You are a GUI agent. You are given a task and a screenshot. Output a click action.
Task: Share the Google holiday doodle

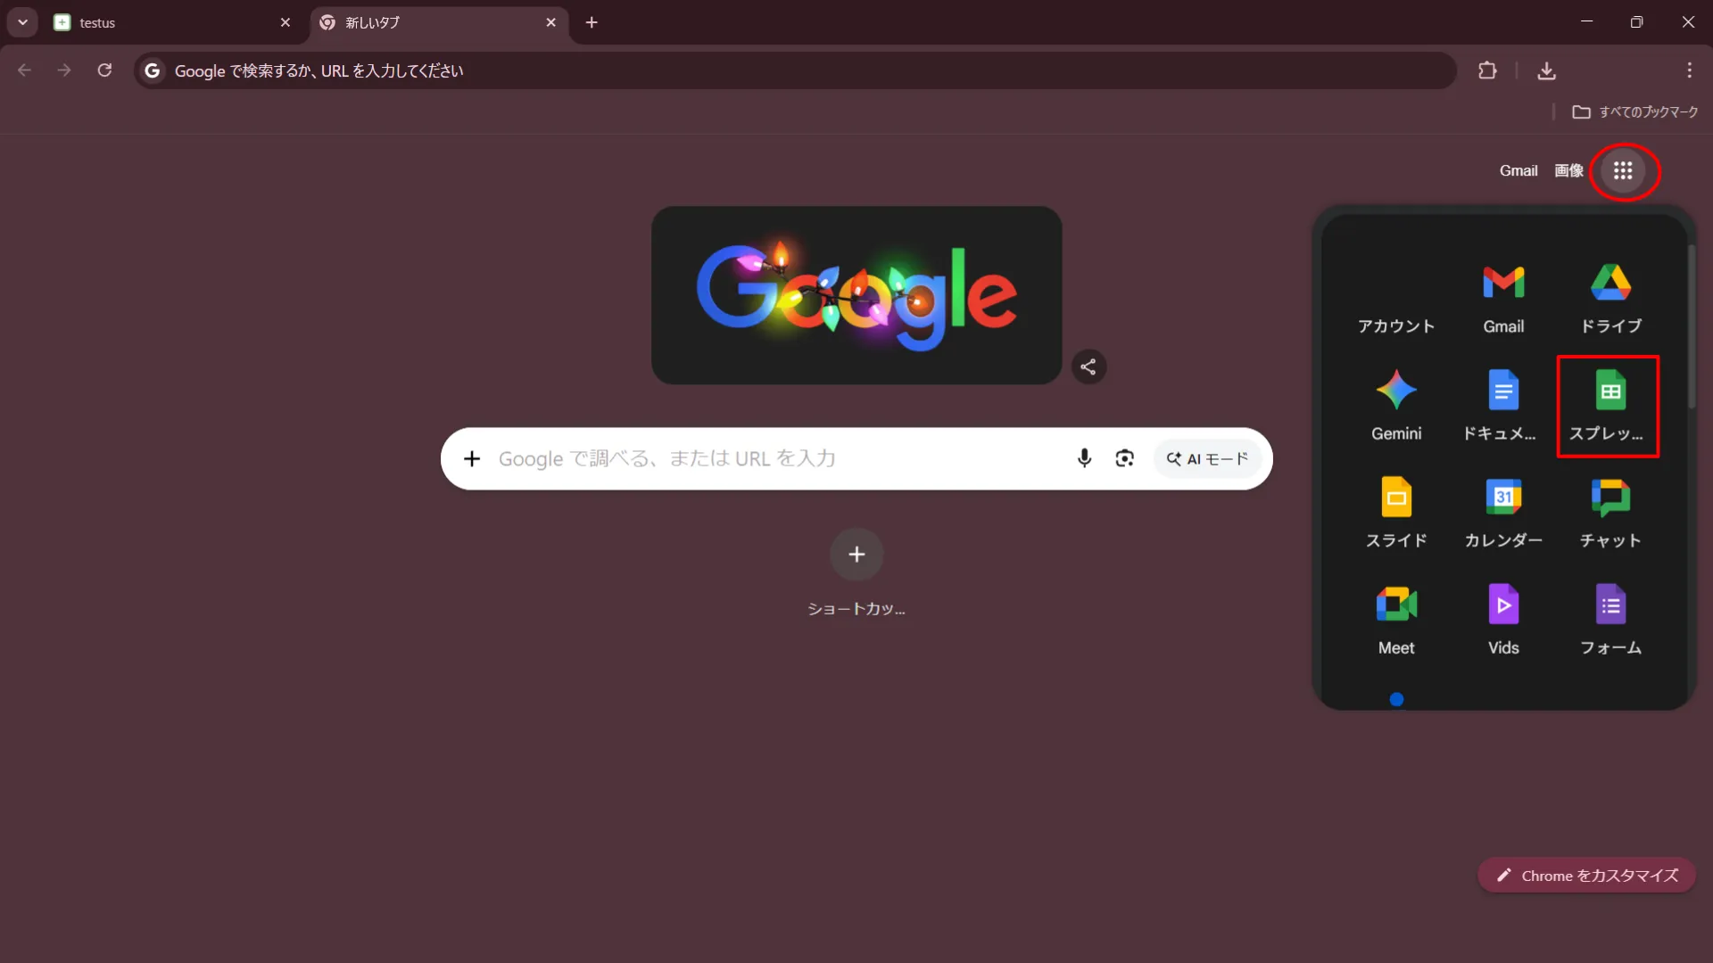(1088, 366)
